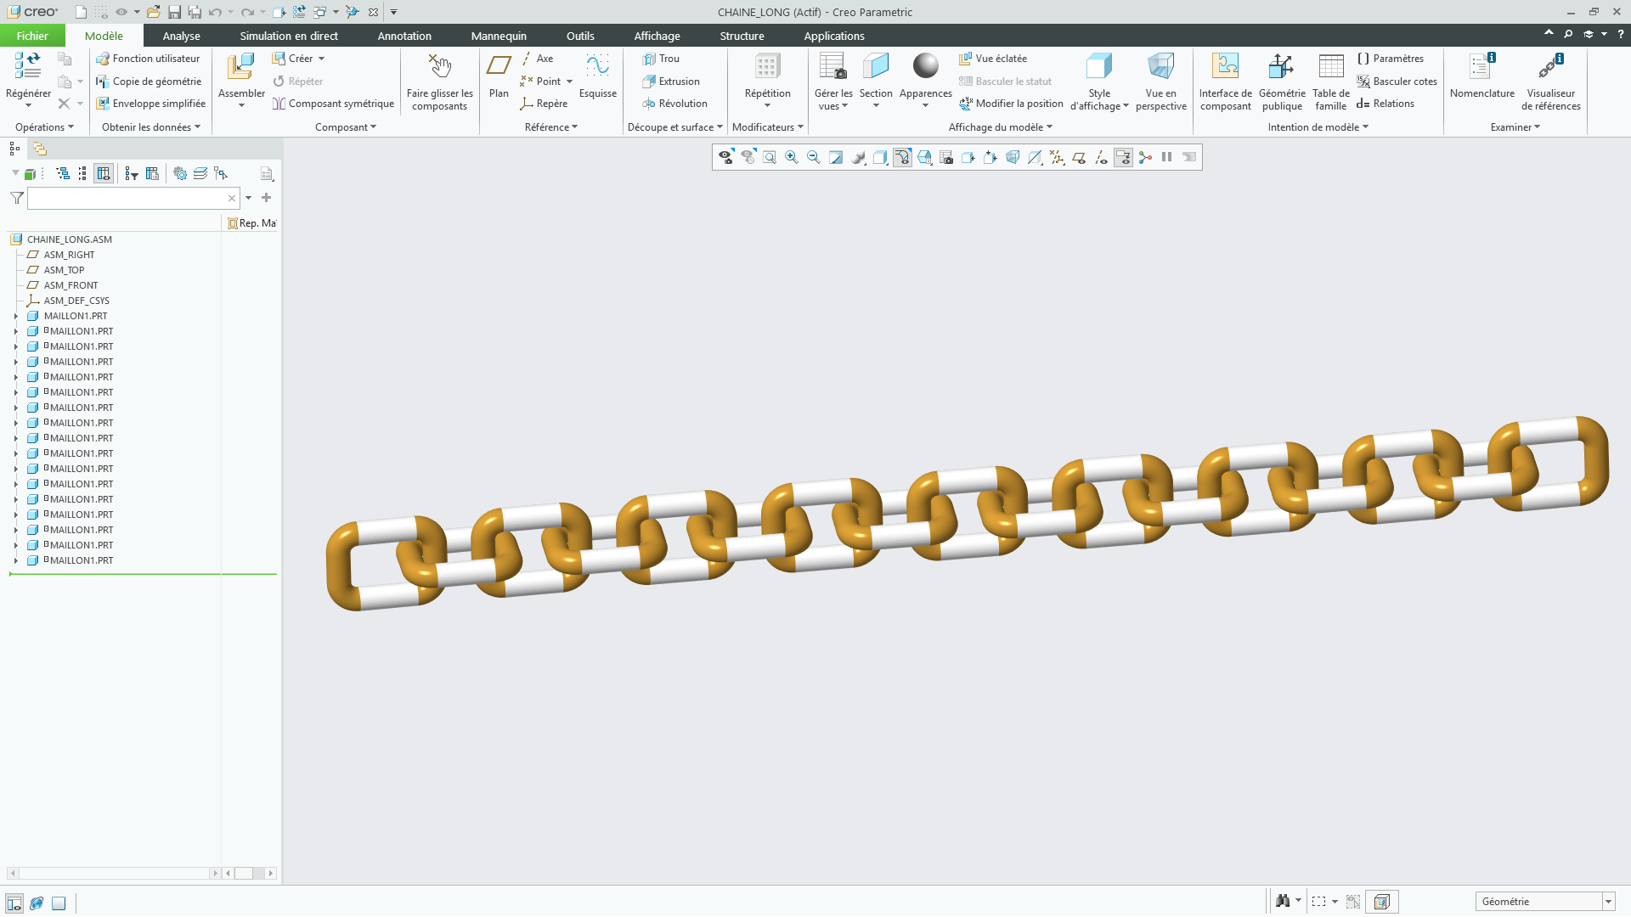
Task: Click Faire glisser les composants
Action: (x=439, y=82)
